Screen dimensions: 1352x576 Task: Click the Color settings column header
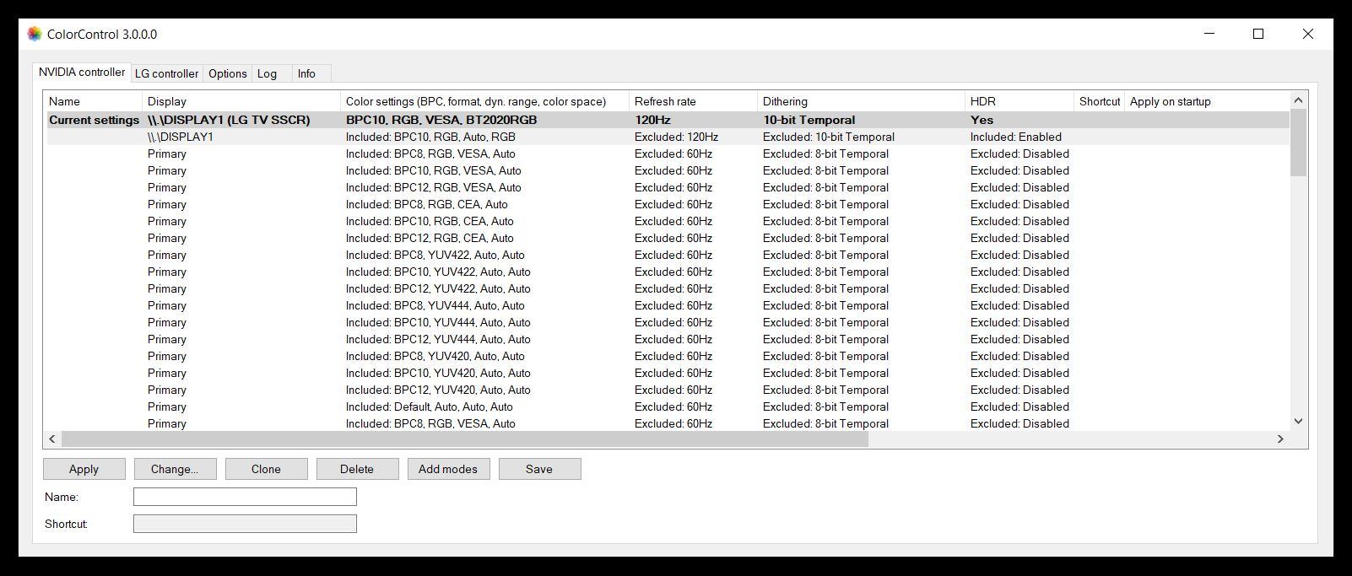click(484, 101)
